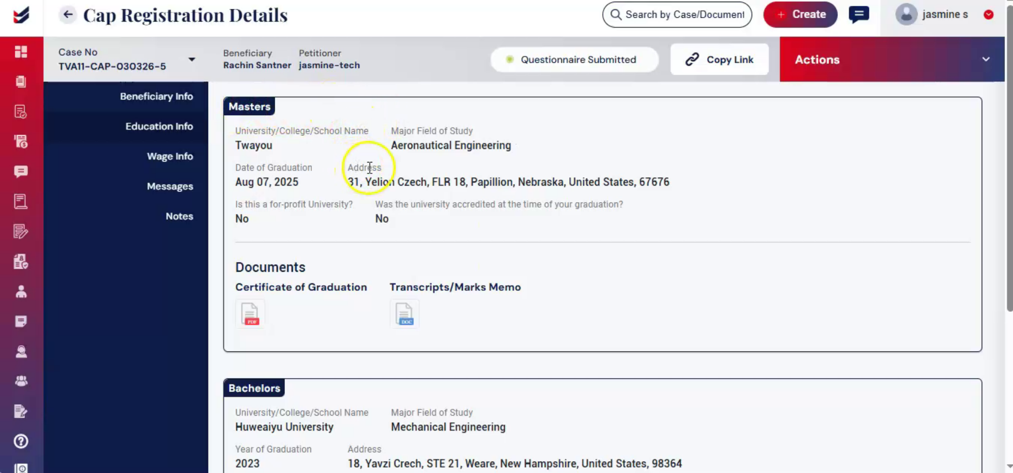
Task: Click the app logo checkmark icon
Action: [21, 15]
